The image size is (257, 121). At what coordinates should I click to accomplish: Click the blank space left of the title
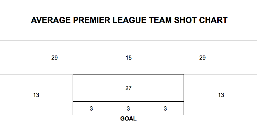[16, 20]
